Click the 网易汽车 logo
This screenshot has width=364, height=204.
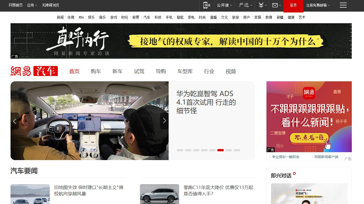pyautogui.click(x=34, y=71)
